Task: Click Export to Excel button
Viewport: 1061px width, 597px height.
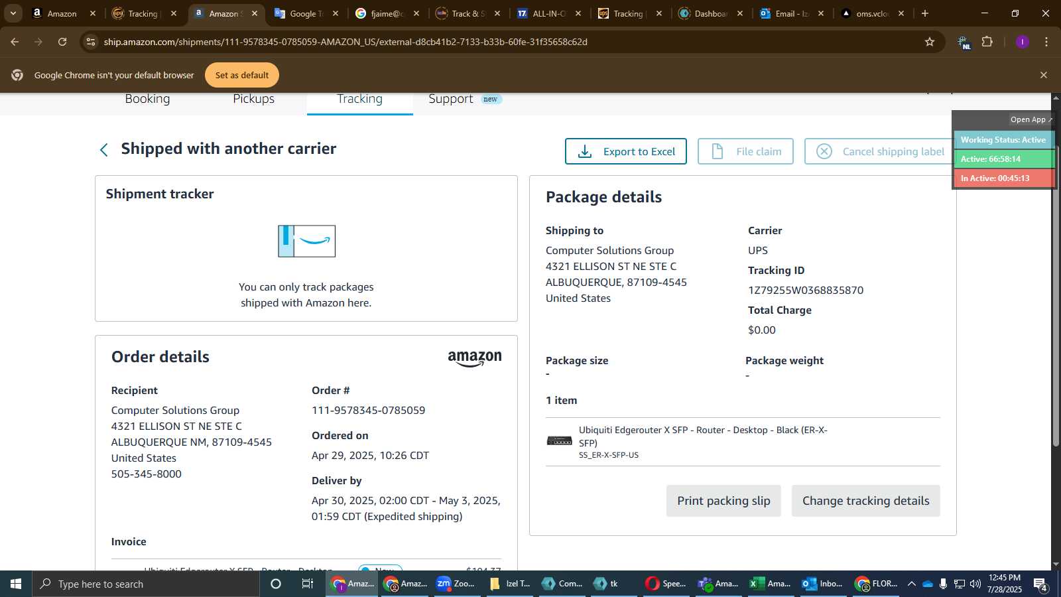Action: click(626, 151)
